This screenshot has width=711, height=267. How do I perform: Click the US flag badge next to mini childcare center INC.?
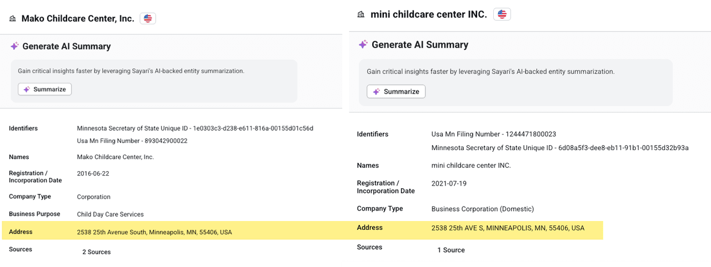[502, 14]
